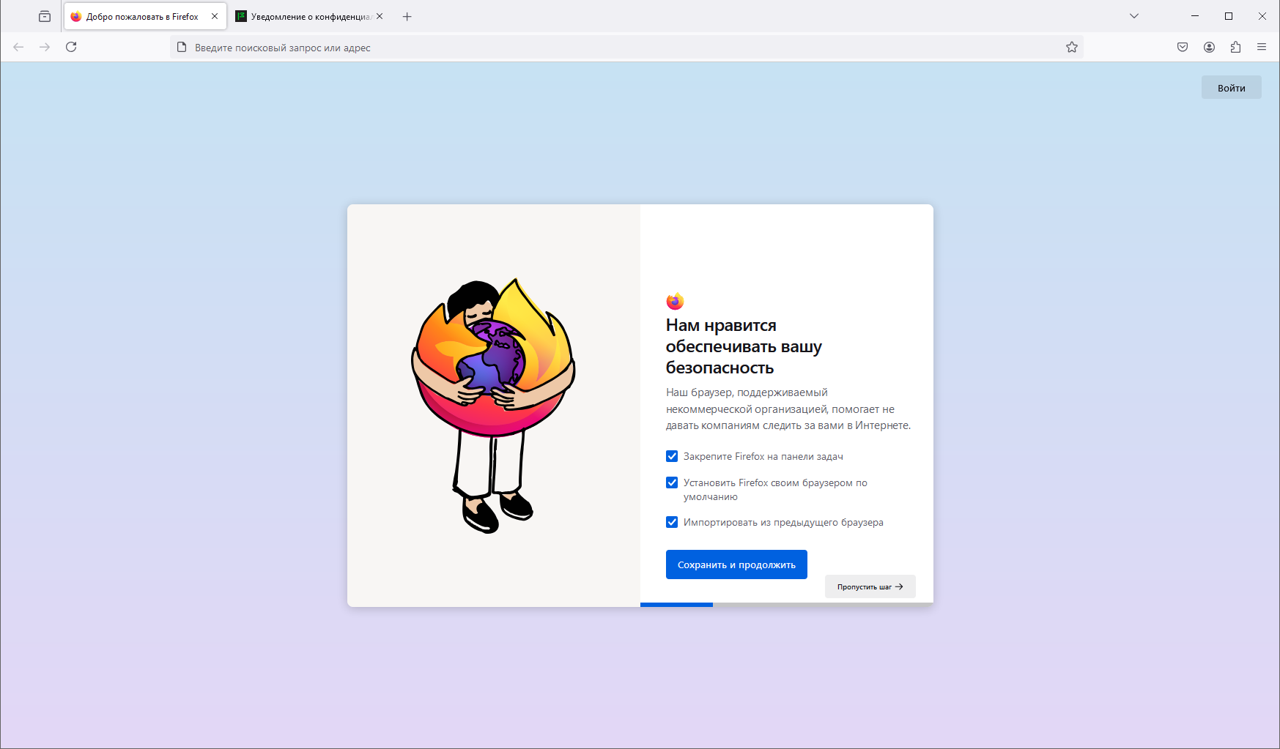
Task: Close the 'Уведомление о конфиденциальности' tab
Action: 380,16
